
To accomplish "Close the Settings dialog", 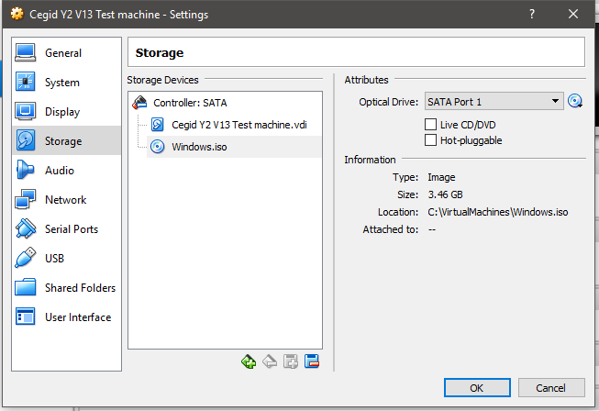I will (573, 14).
